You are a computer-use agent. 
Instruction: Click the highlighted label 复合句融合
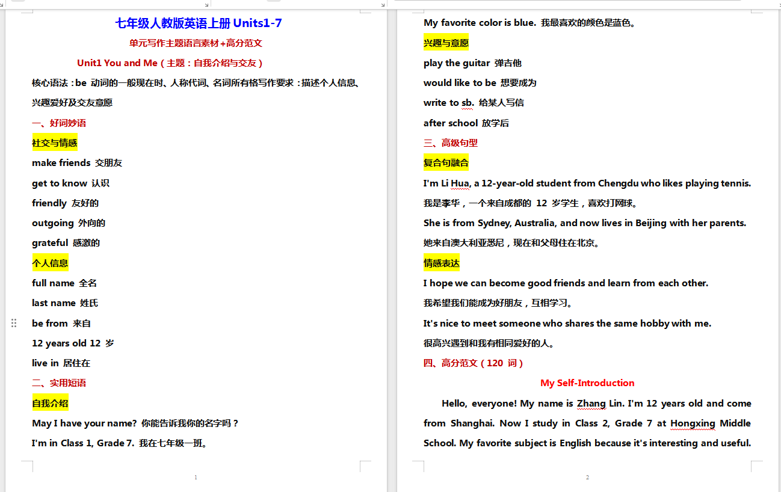(x=446, y=162)
